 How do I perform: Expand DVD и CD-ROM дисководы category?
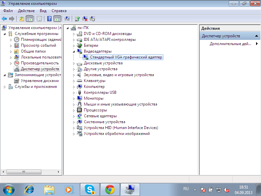[74, 34]
